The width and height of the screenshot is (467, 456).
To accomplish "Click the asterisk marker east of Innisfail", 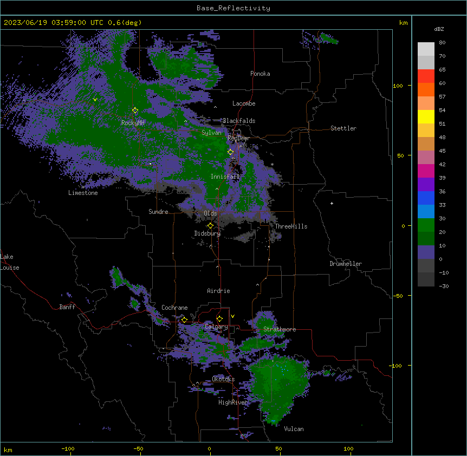I will pos(272,165).
